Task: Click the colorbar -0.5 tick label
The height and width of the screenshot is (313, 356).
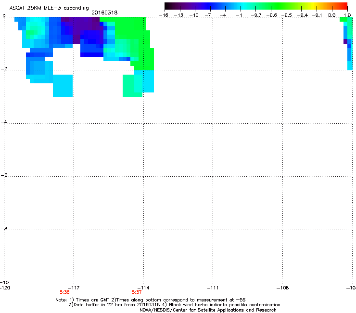Action: point(286,15)
